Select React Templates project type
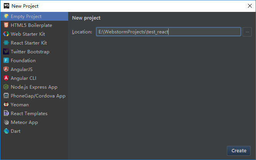Screen dimensions: 256x160 tap(34, 114)
